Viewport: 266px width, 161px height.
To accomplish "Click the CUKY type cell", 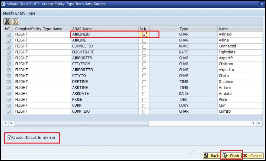I will click(184, 105).
